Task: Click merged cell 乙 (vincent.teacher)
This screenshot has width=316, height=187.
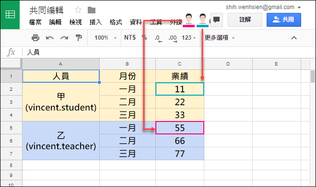Action: click(61, 141)
